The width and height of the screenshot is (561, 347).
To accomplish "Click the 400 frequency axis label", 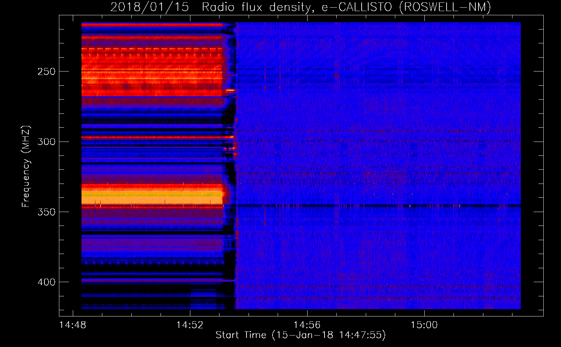I will click(x=46, y=282).
